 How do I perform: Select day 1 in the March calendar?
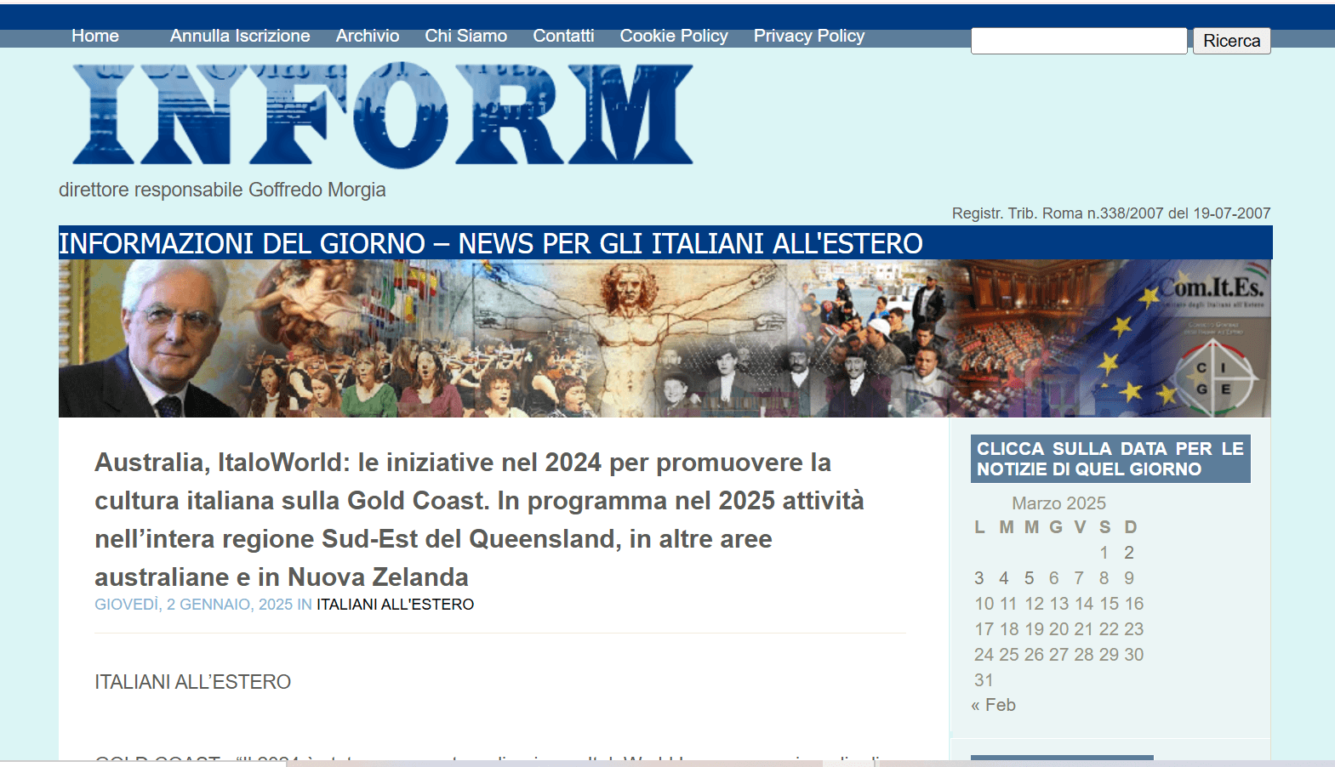[x=1104, y=553]
